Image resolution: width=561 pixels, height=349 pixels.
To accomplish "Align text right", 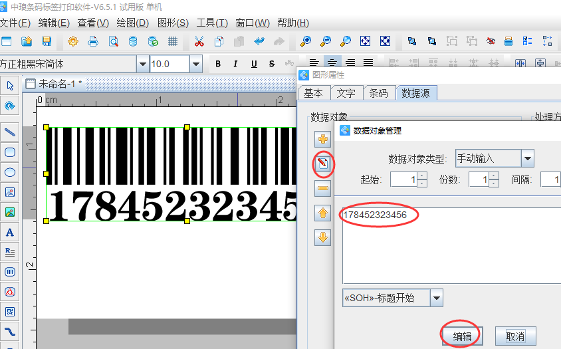I will click(350, 63).
